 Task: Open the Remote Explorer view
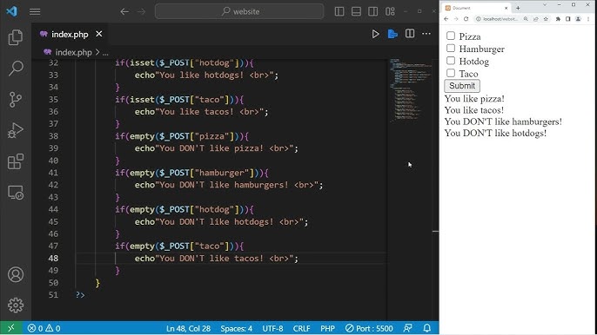pyautogui.click(x=16, y=193)
